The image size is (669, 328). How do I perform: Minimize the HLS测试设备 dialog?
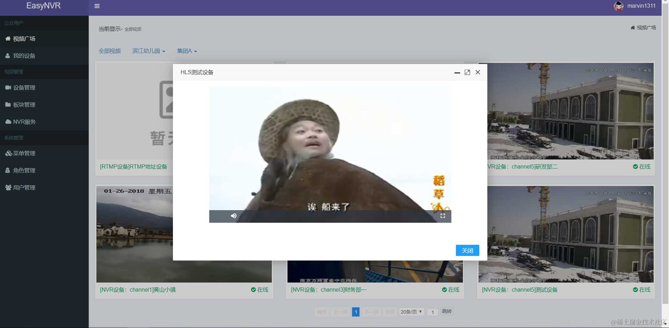point(457,72)
